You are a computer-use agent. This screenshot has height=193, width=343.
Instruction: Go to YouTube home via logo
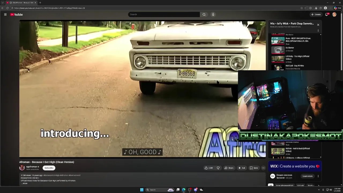coord(17,14)
